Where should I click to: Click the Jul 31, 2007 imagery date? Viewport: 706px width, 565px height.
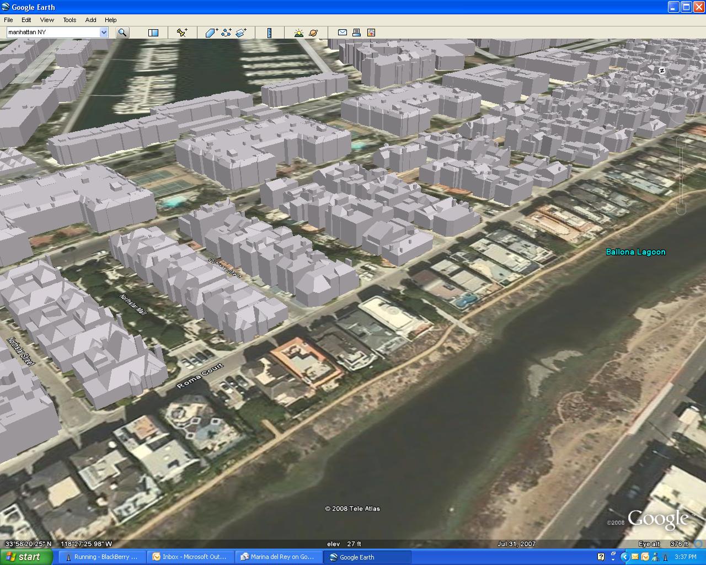click(516, 544)
